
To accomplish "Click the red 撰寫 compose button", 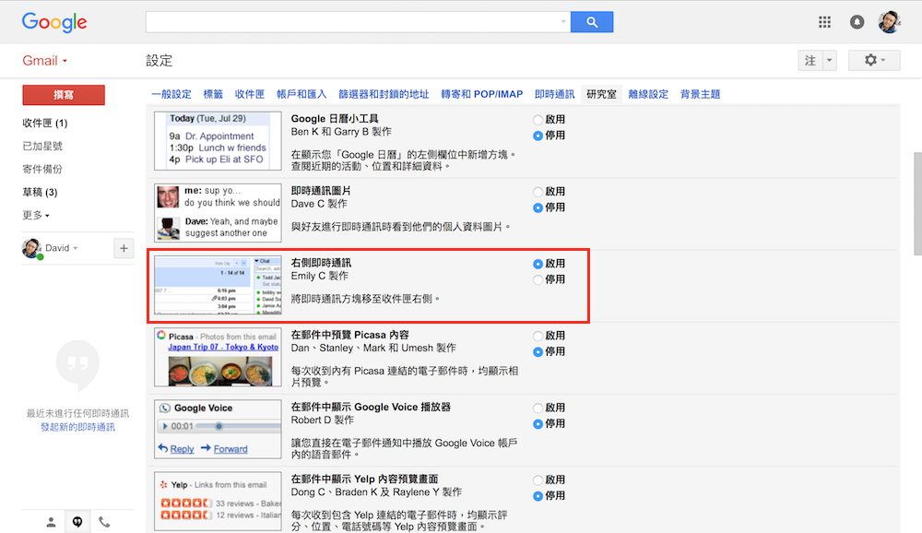I will tap(64, 95).
